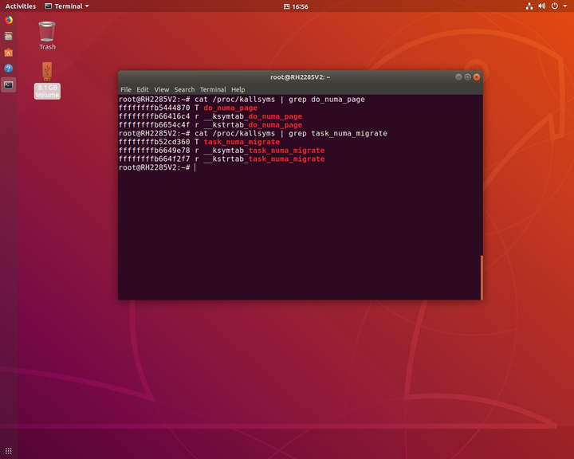The height and width of the screenshot is (459, 574).
Task: Click the grep do_numa_page command line
Action: coord(242,100)
